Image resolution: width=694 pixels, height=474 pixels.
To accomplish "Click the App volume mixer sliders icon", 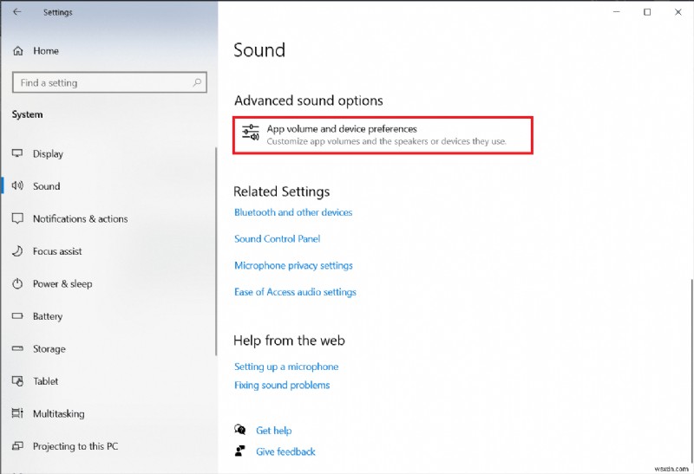I will click(x=251, y=134).
